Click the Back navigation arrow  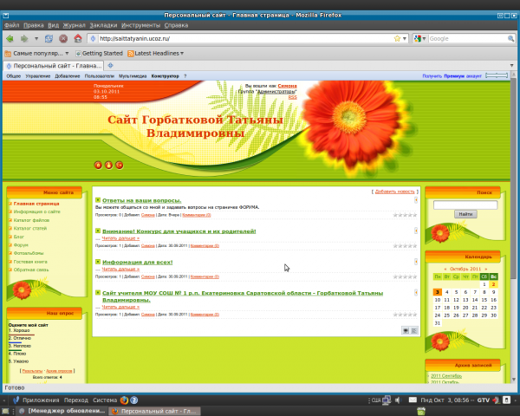click(x=10, y=38)
